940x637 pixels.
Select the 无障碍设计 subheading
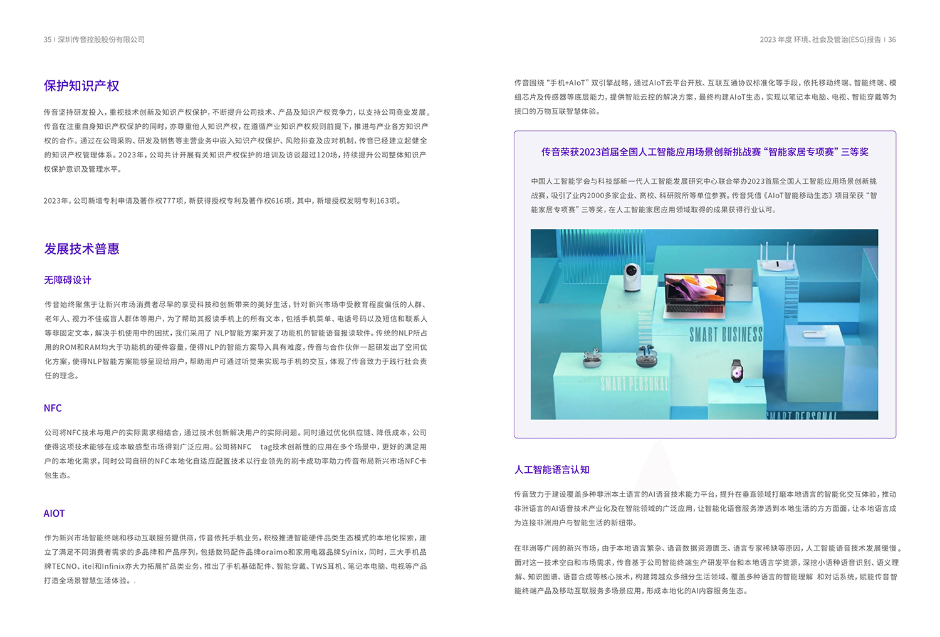click(x=68, y=280)
